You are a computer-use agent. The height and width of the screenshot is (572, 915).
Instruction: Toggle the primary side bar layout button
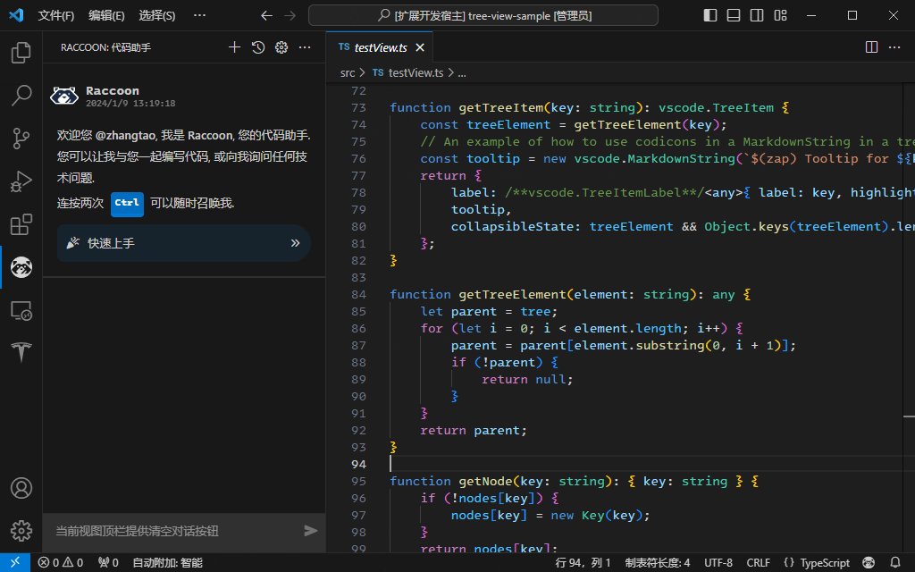click(x=710, y=15)
